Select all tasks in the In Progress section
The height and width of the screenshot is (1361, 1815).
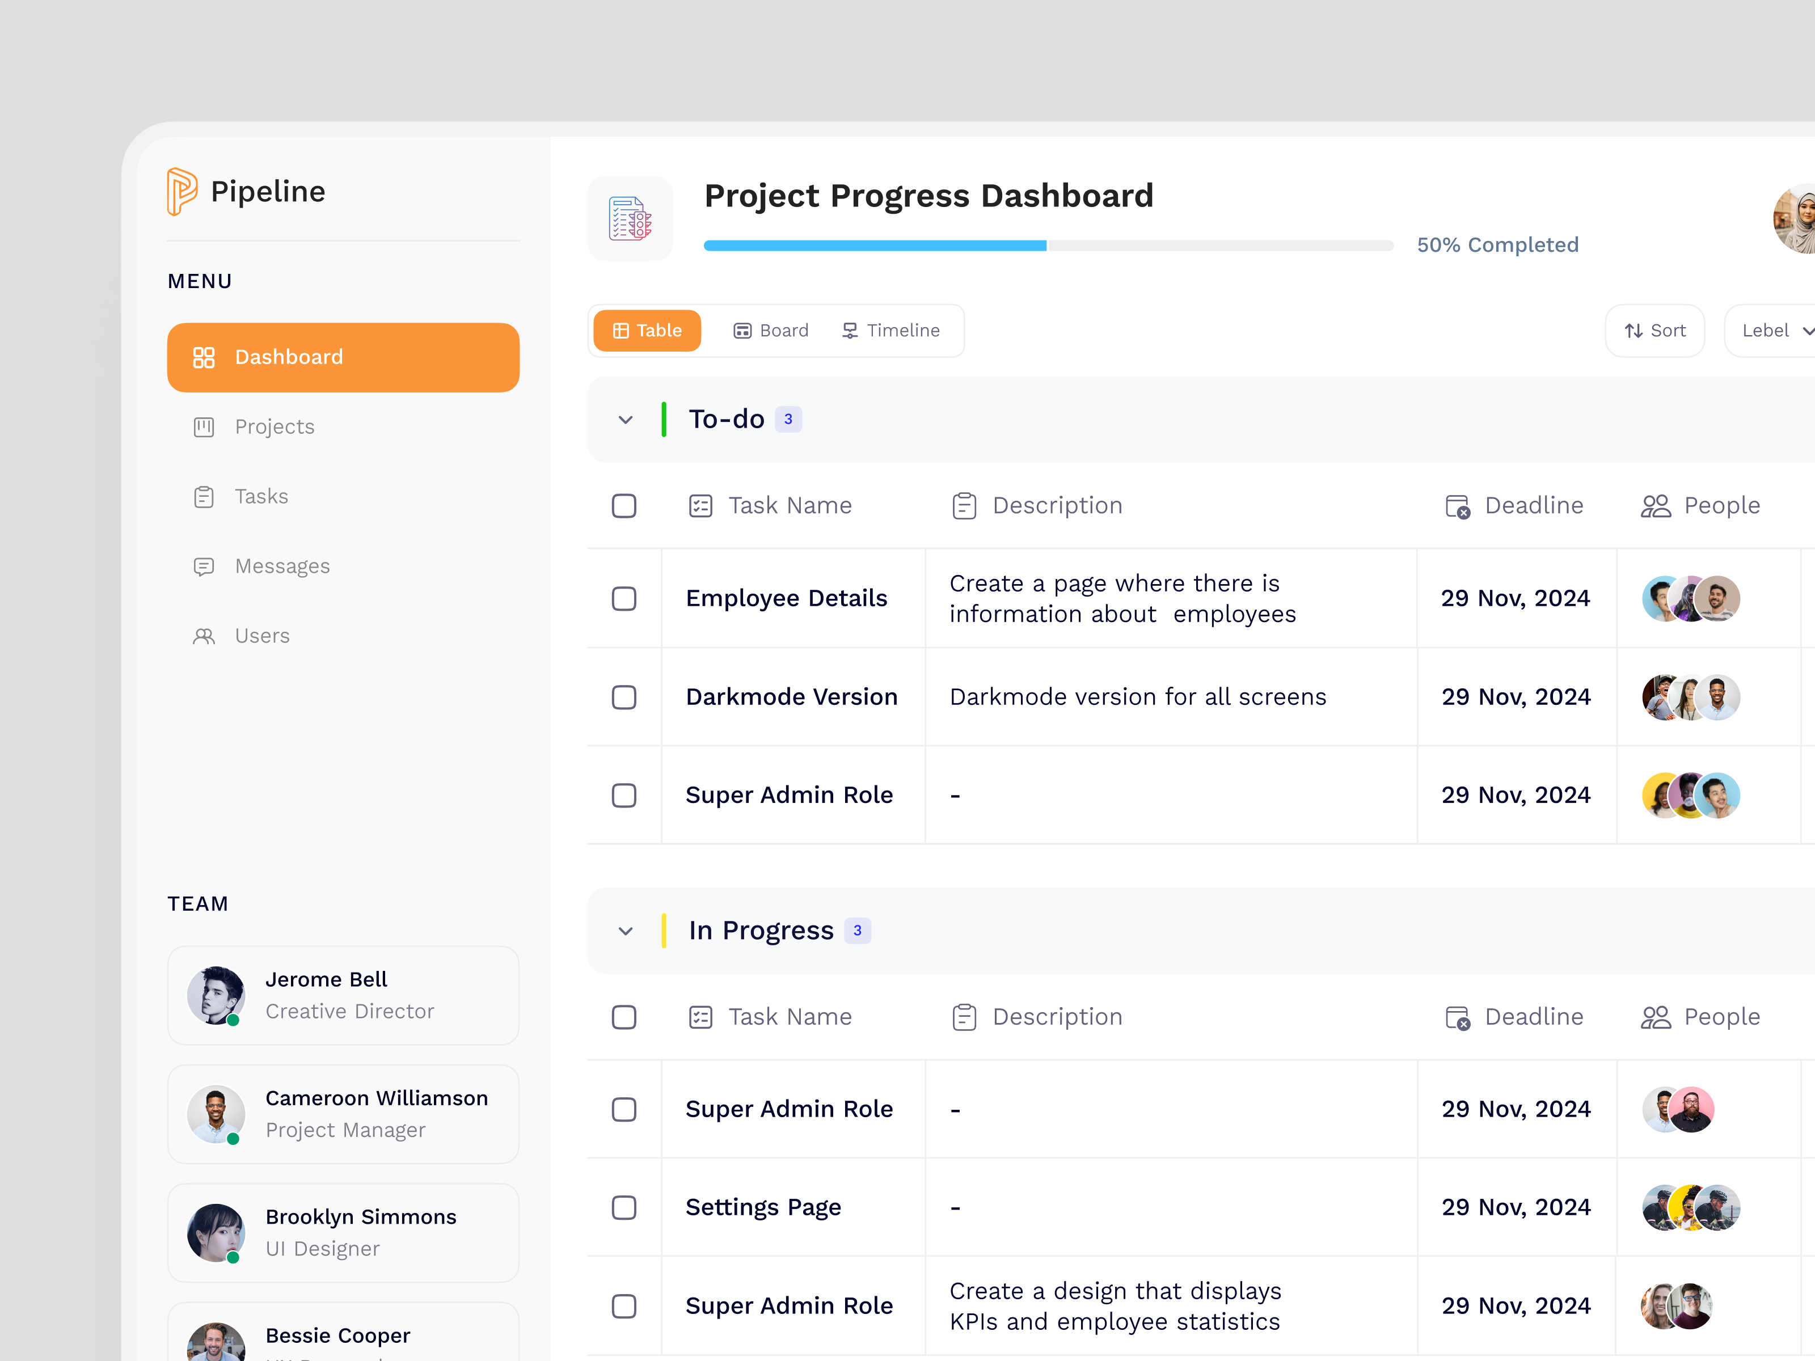coord(624,1017)
